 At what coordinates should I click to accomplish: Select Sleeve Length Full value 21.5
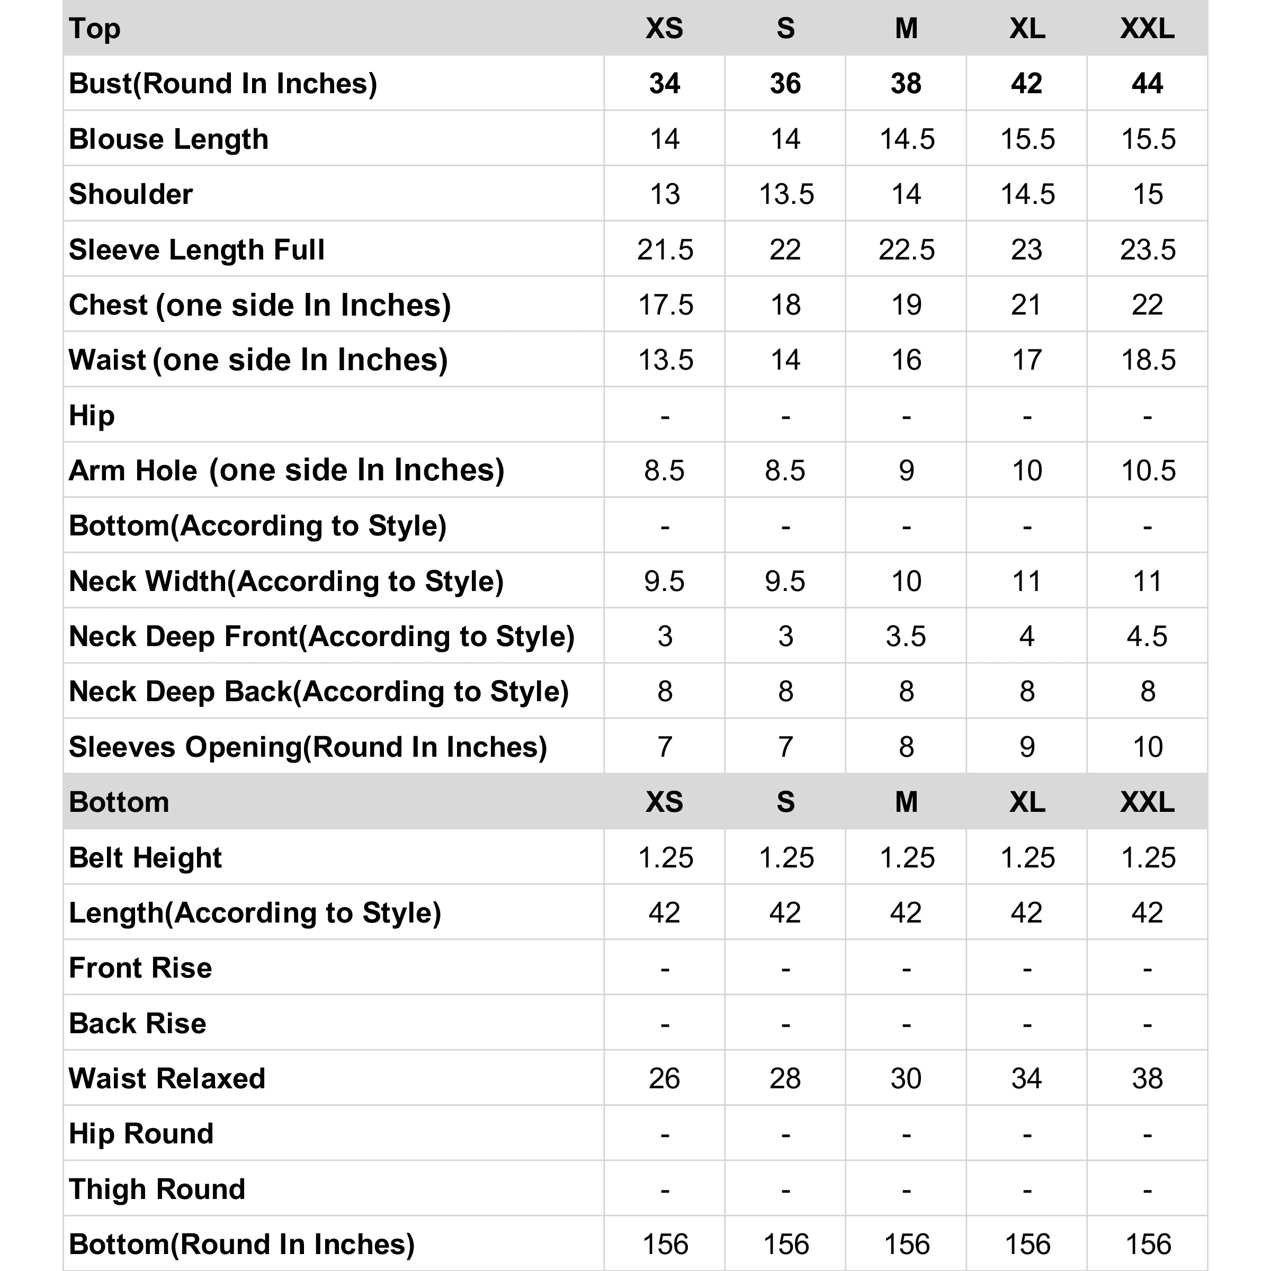(665, 250)
